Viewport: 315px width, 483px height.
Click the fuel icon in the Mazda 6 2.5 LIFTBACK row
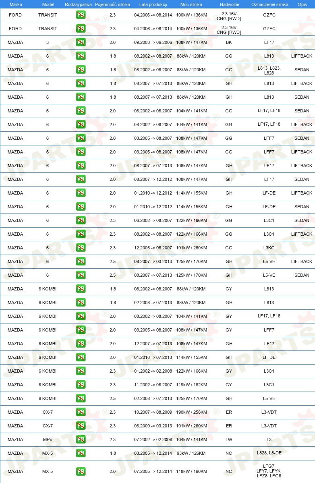[81, 261]
